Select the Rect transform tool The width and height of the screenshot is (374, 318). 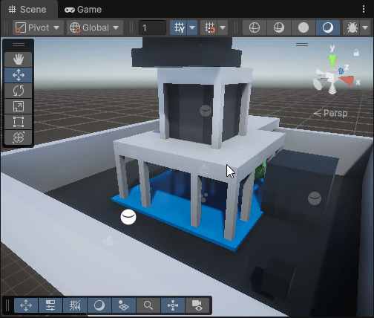(x=19, y=122)
